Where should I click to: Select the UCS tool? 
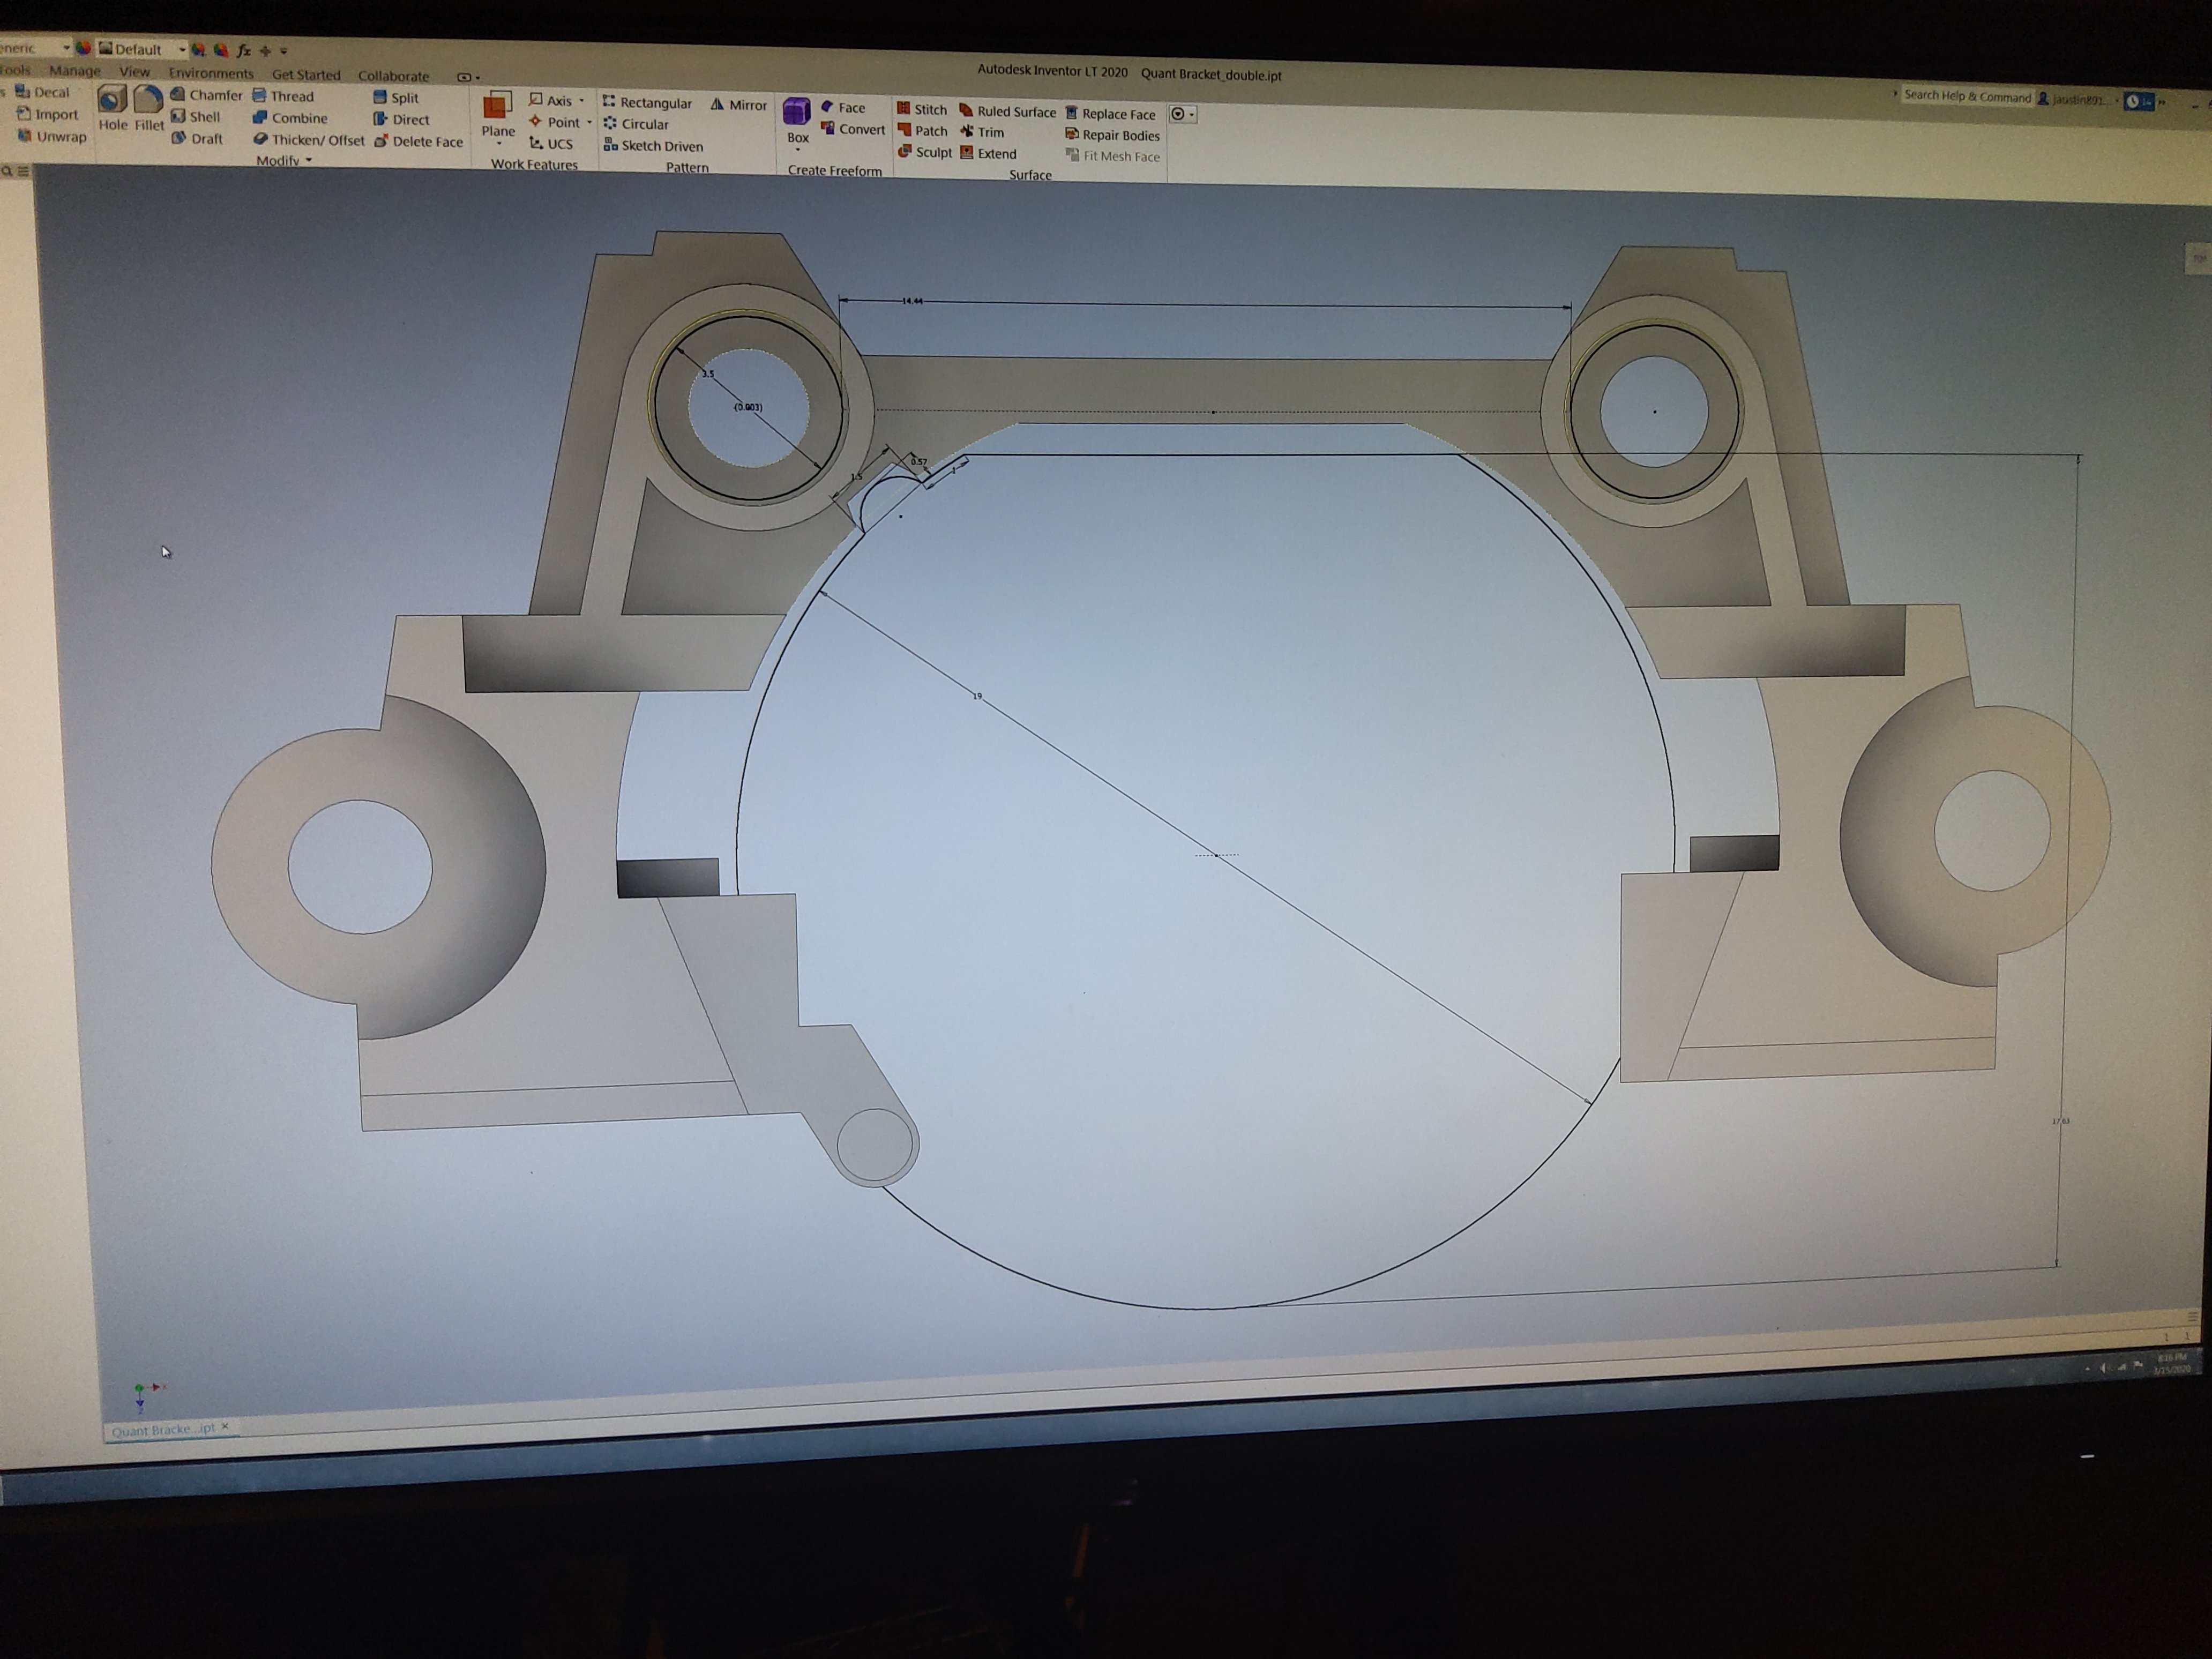(550, 144)
